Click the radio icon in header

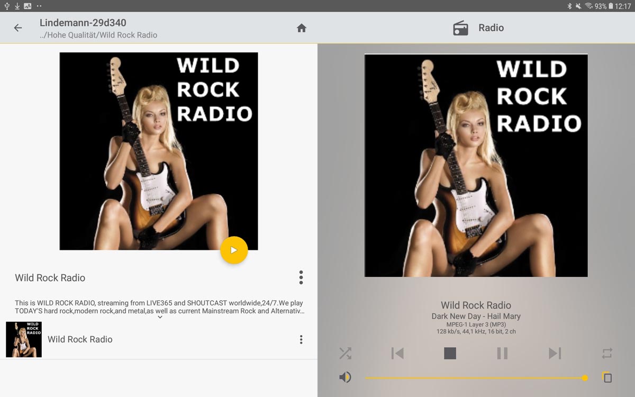tap(460, 28)
